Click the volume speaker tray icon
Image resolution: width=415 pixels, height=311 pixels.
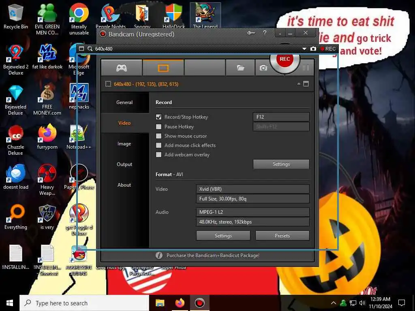362,303
